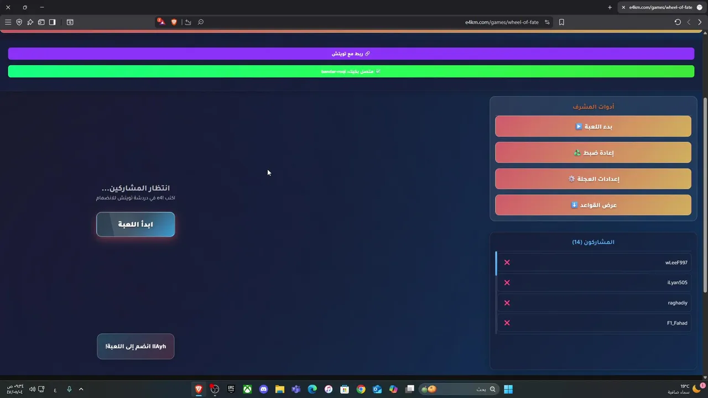
Task: Click the purple 'ربط مع تويتش' Twitch link button
Action: pos(351,54)
